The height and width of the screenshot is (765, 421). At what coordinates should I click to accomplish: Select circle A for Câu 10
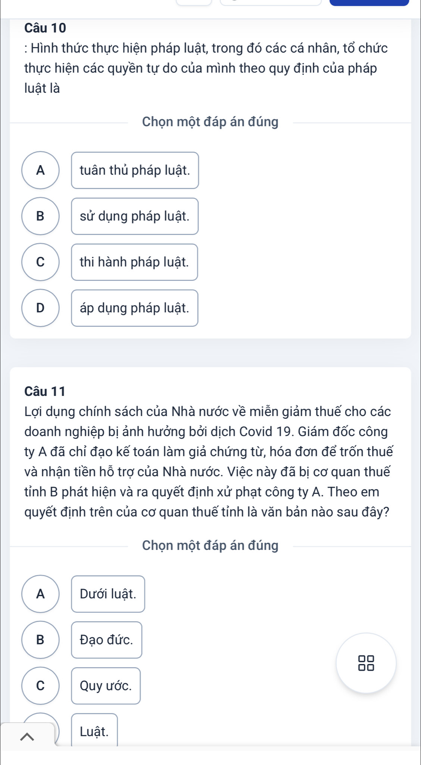40,170
